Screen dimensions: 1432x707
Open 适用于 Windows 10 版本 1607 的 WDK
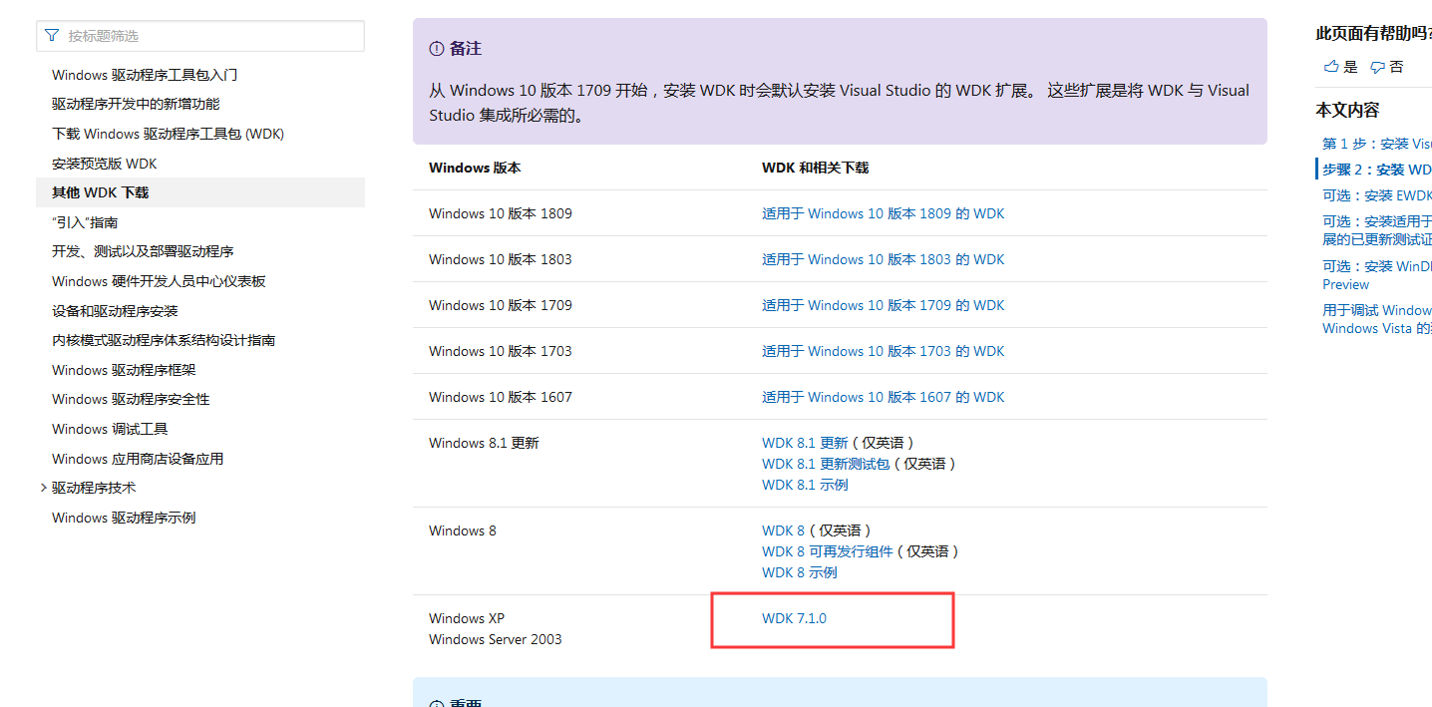pos(882,396)
